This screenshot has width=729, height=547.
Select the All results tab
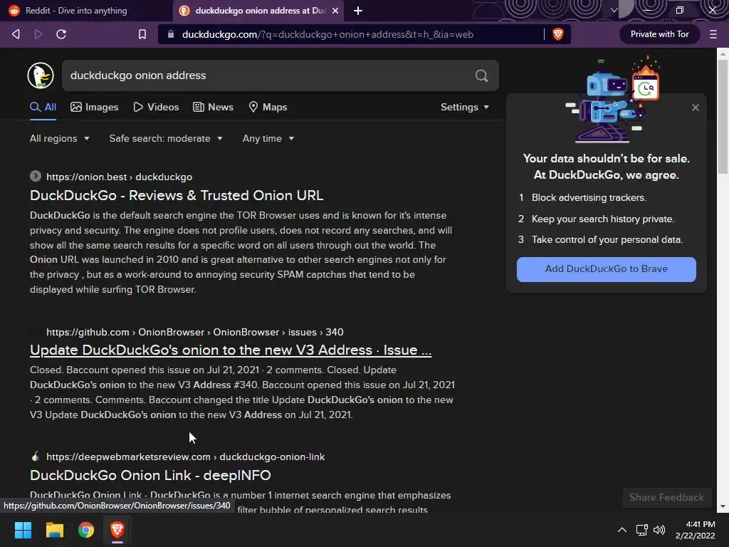point(43,107)
